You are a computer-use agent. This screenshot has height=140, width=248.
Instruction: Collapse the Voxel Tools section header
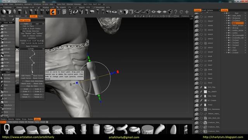click(8, 23)
